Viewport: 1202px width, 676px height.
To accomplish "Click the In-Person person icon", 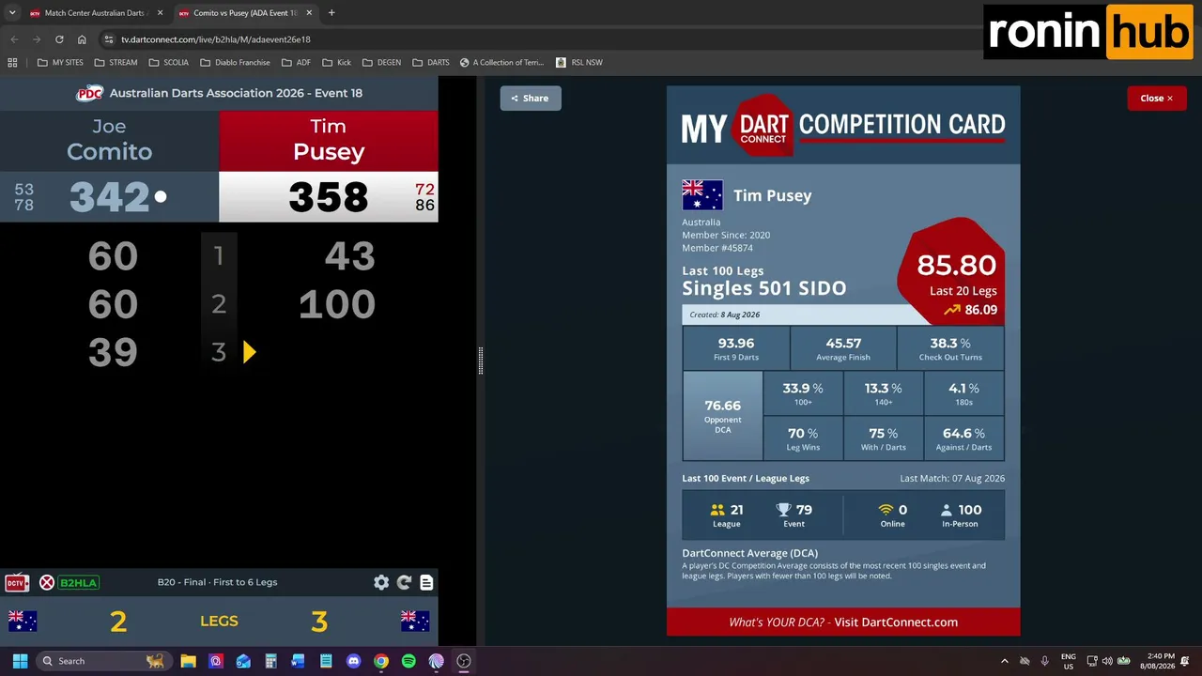I will (x=947, y=510).
